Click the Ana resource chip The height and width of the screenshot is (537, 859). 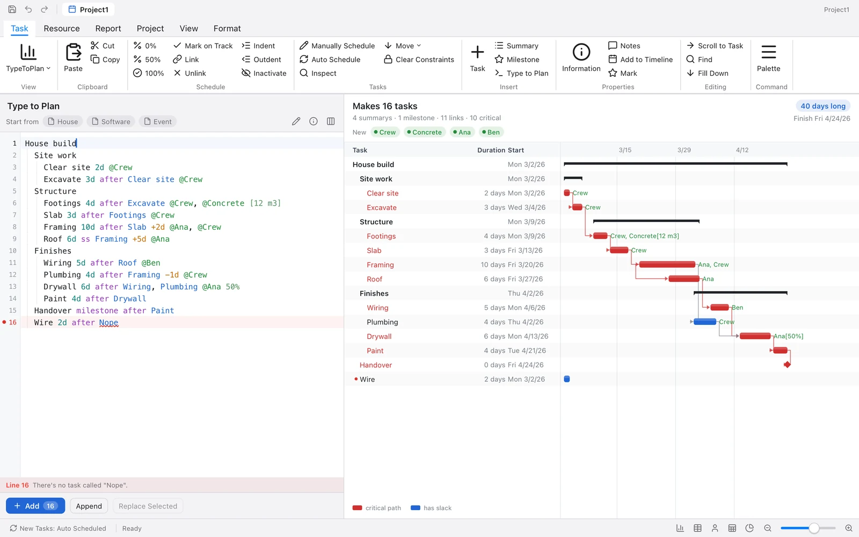point(462,132)
